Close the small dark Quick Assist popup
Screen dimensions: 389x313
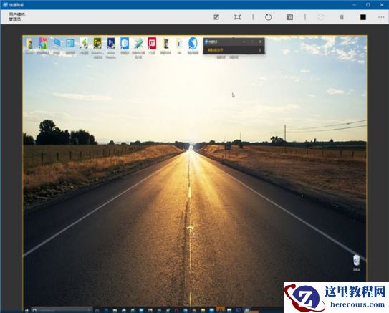260,42
